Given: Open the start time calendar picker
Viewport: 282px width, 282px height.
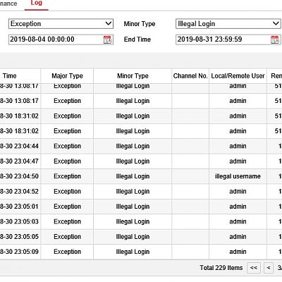Looking at the screenshot, I should (x=108, y=39).
